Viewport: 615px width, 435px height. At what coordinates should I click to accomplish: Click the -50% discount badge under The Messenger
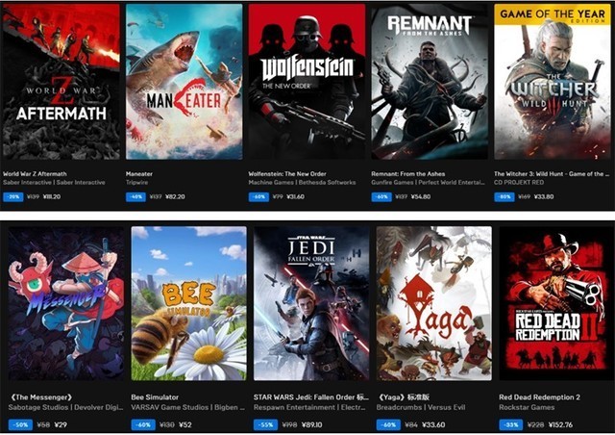click(20, 424)
